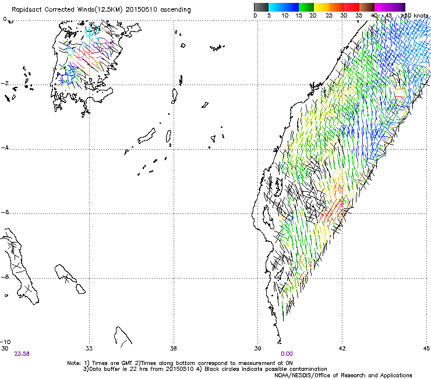431x379 pixels.
Task: Click the latitude label '-10'
Action: tap(5, 342)
